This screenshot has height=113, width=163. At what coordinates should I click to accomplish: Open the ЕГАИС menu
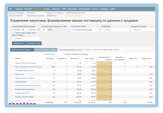(x=113, y=9)
